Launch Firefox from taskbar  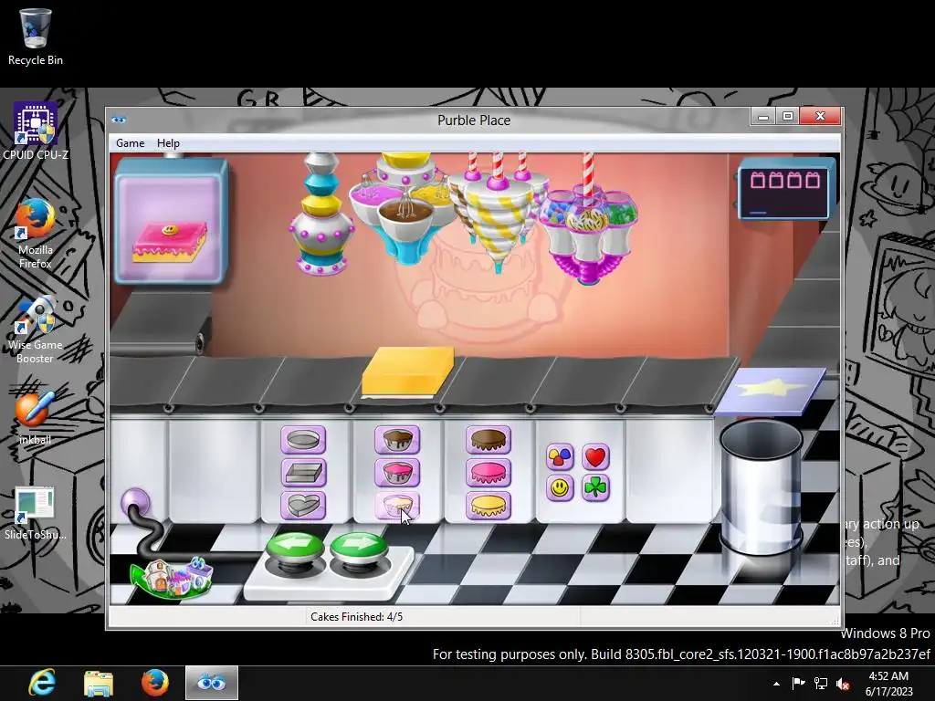click(154, 683)
